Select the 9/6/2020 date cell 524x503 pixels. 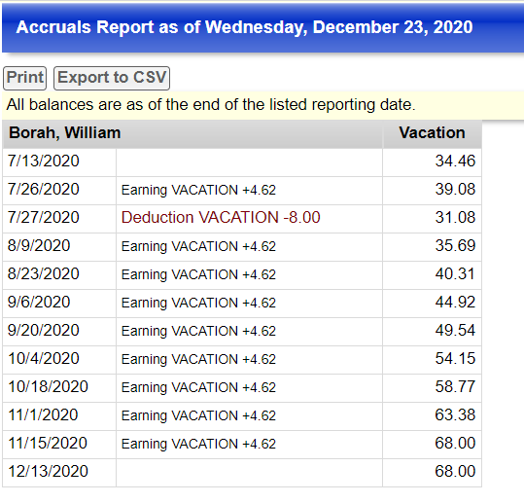pos(59,304)
